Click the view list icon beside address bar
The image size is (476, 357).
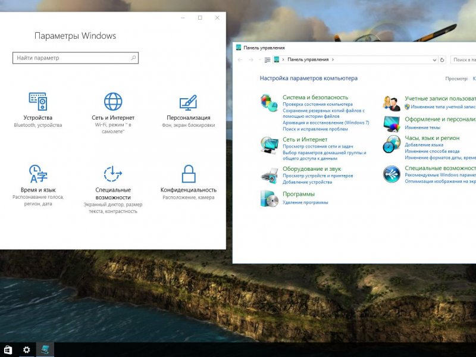click(x=267, y=60)
